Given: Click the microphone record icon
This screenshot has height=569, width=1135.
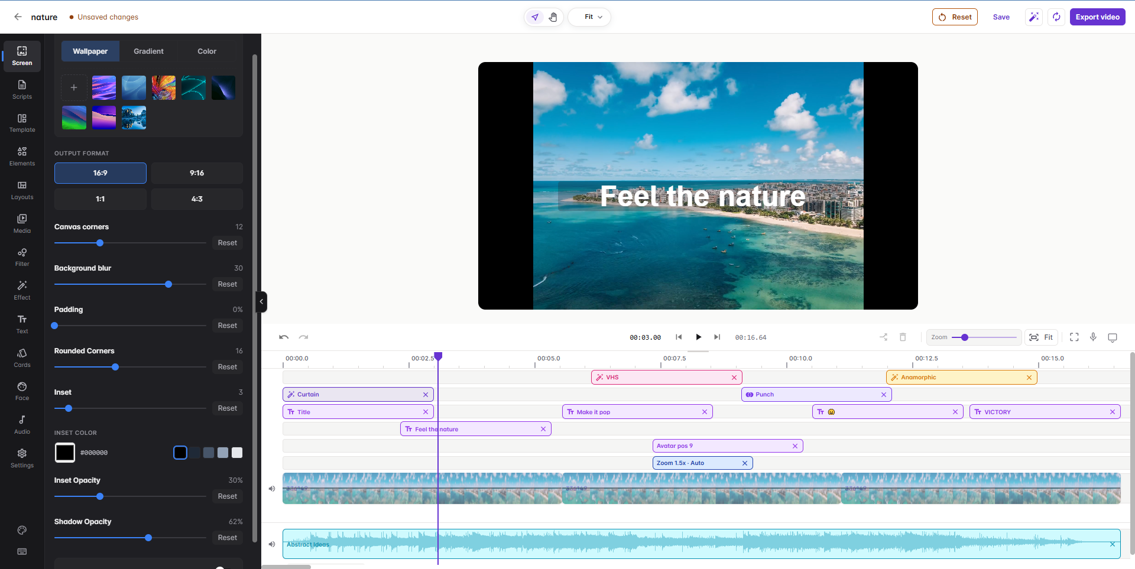Looking at the screenshot, I should tap(1093, 337).
